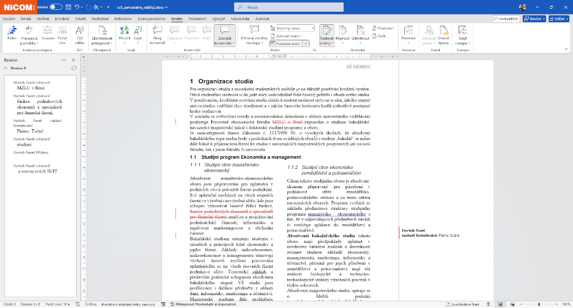Show Počet slov word count
Image resolution: width=573 pixels, height=308 pixels.
click(62, 35)
